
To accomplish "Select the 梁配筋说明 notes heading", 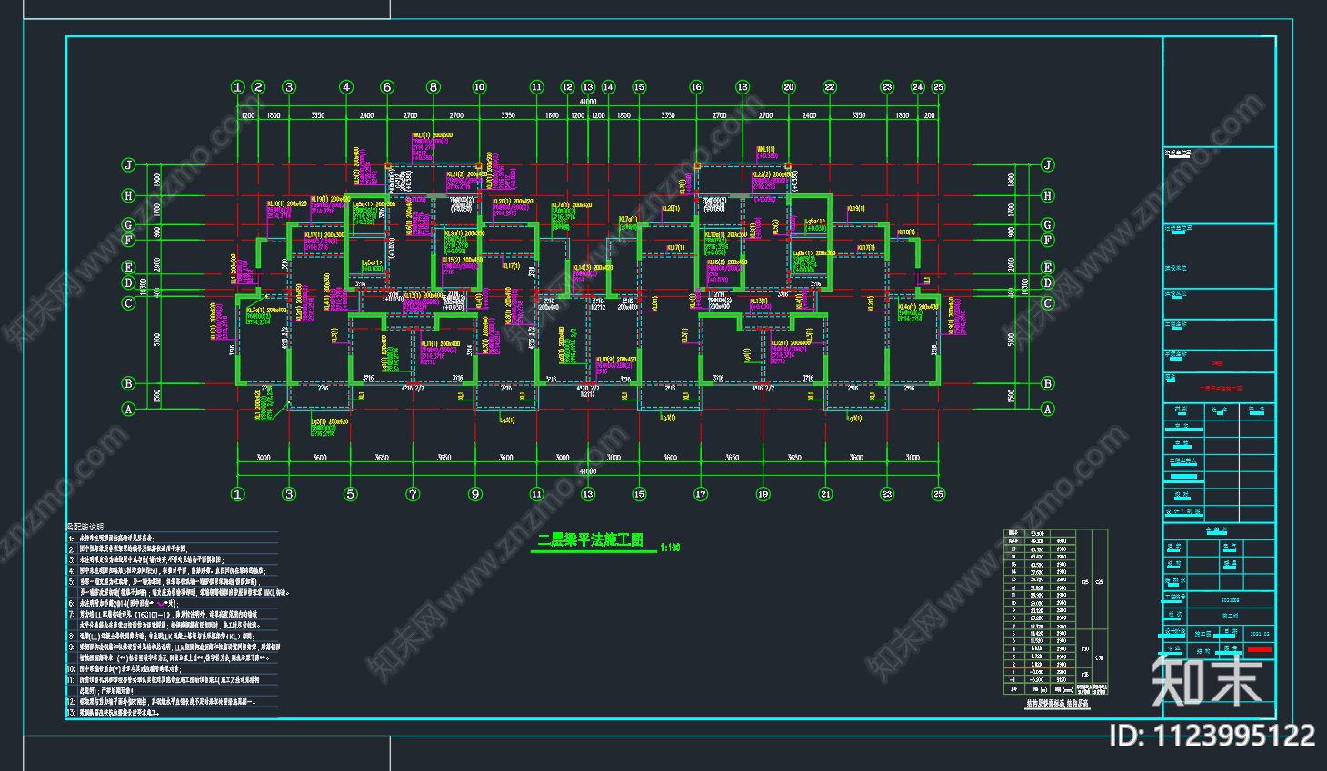I will click(85, 527).
